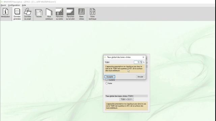
Task: Open Données du projet section
Action: (x=27, y=14)
